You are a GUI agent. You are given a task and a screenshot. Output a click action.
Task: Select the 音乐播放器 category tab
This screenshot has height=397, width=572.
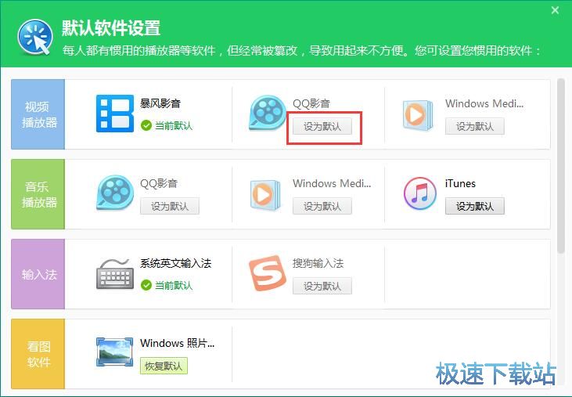tap(38, 194)
